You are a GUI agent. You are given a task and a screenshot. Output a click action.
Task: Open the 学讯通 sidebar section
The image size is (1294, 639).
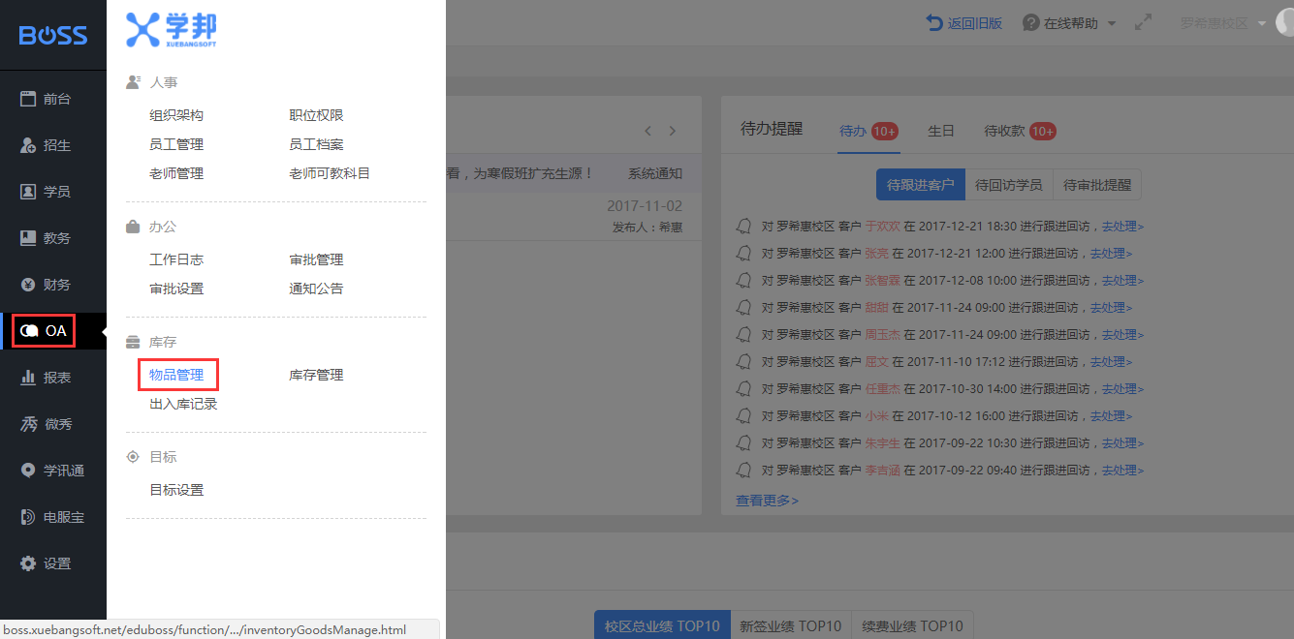coord(53,471)
